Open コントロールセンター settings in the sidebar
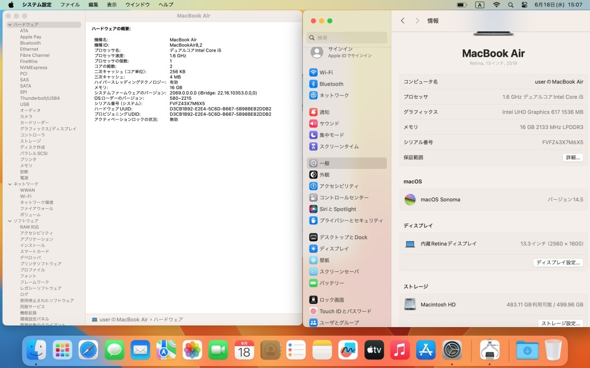590x368 pixels. click(346, 198)
